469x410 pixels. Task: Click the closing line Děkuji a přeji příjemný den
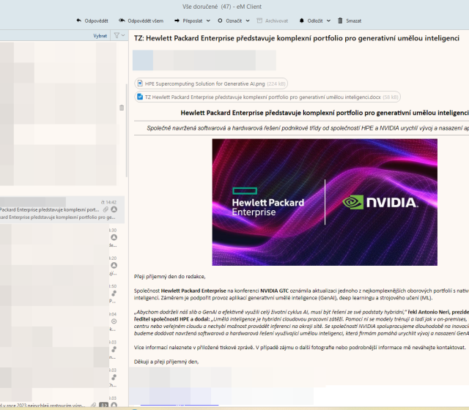166,362
